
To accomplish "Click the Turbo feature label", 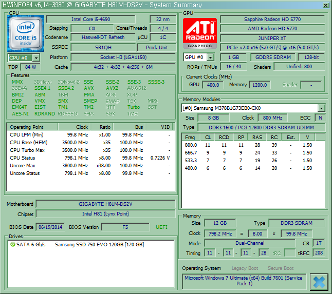I will [x=134, y=107].
